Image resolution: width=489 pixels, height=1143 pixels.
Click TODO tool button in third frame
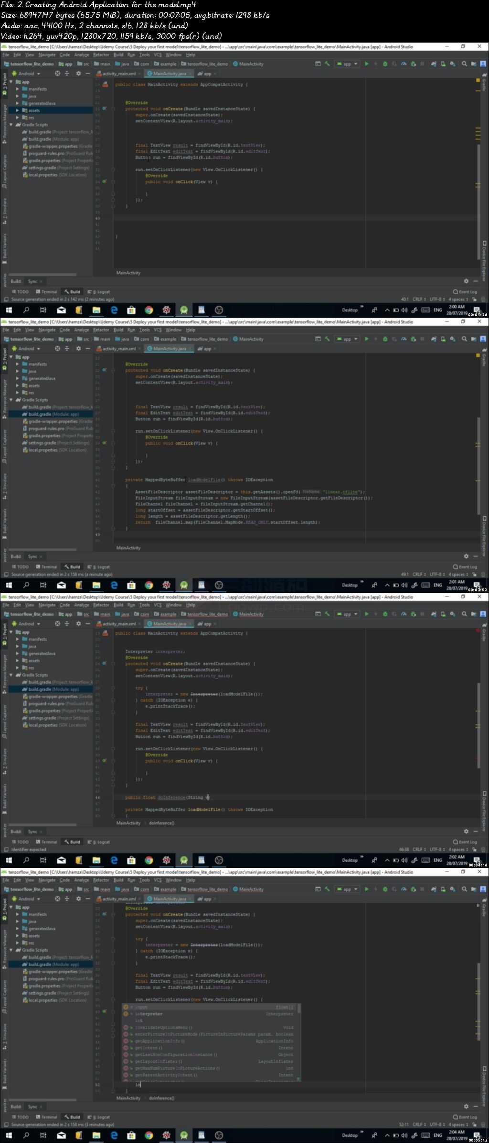tap(20, 842)
